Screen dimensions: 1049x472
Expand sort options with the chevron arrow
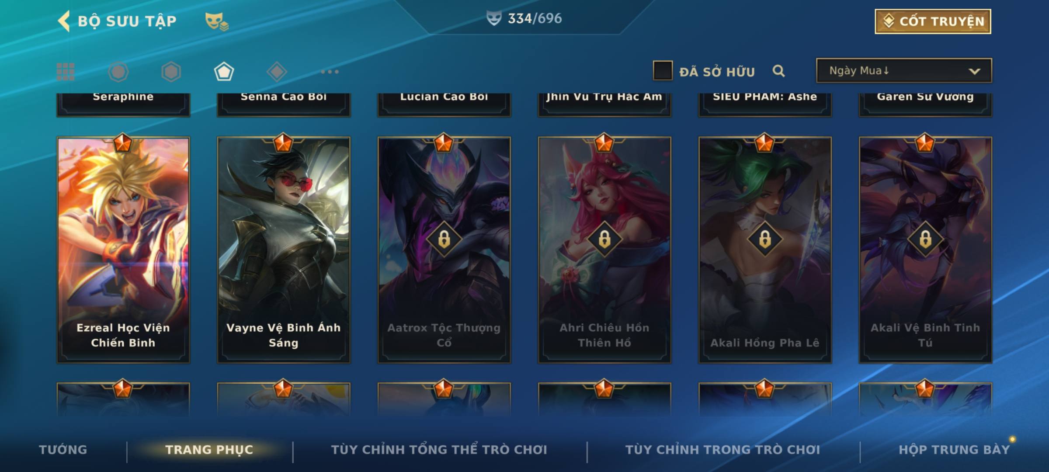pyautogui.click(x=974, y=71)
